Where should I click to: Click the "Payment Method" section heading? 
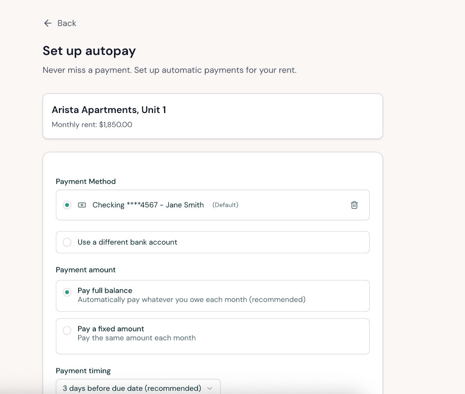click(x=85, y=181)
